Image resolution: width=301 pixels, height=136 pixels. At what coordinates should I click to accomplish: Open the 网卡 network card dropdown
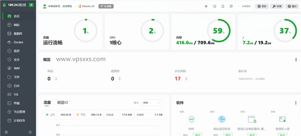coord(152,103)
